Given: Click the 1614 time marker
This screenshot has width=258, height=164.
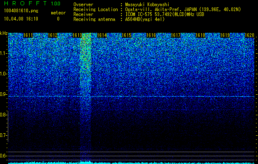Looking at the screenshot, I should tap(102, 35).
